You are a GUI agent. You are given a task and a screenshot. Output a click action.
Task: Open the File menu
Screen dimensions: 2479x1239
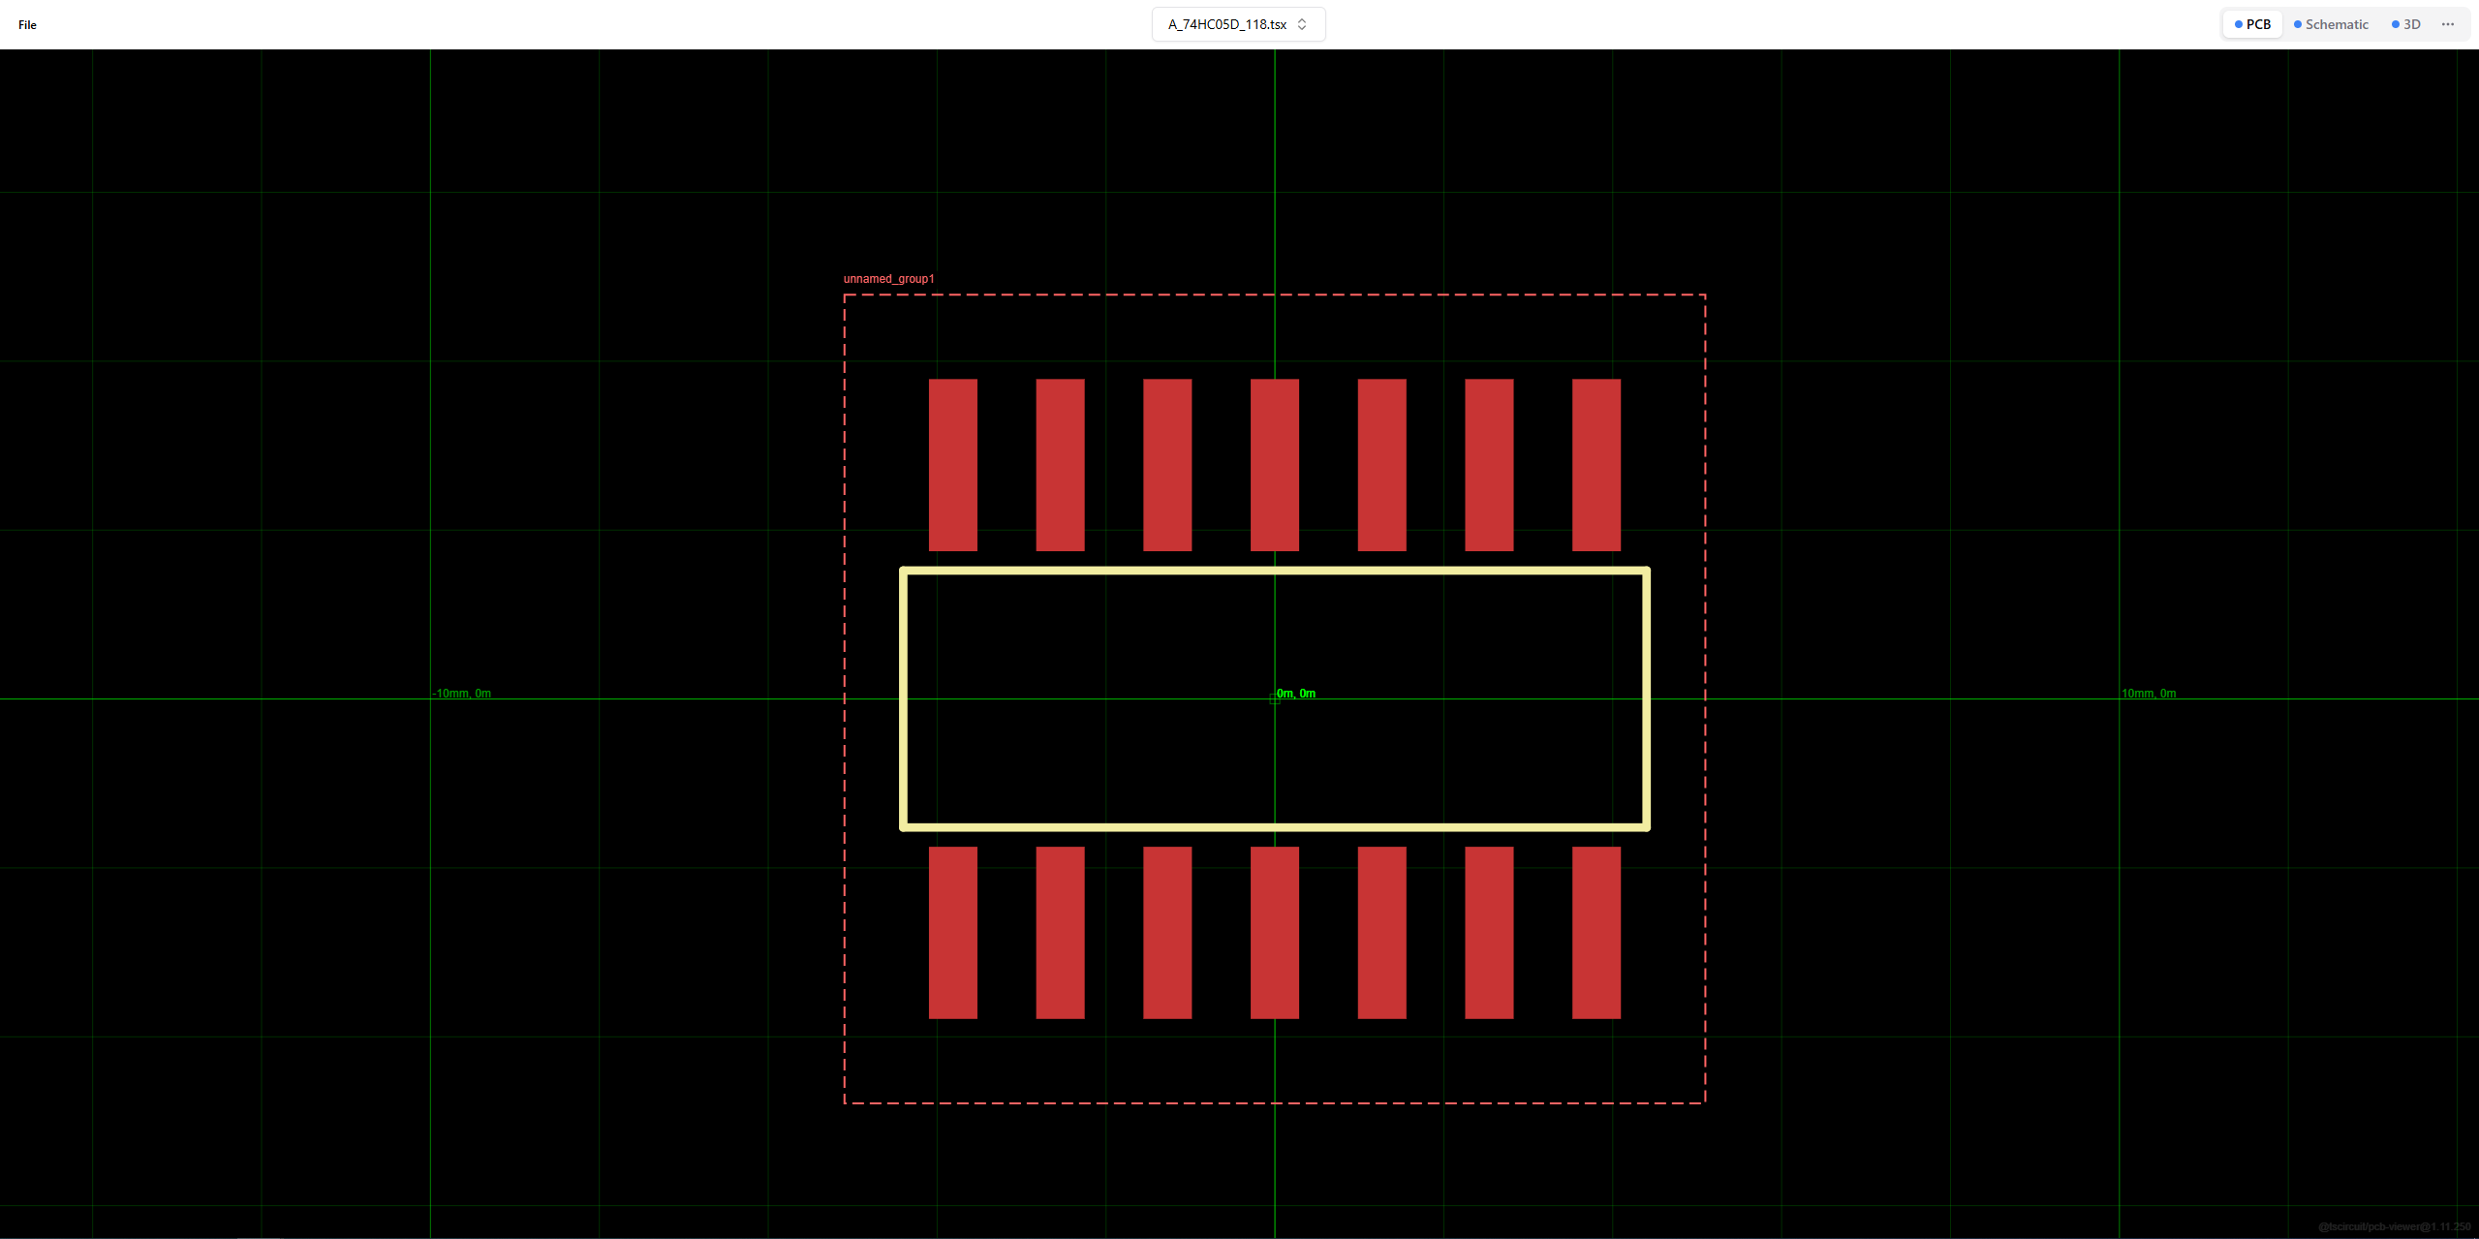point(27,24)
